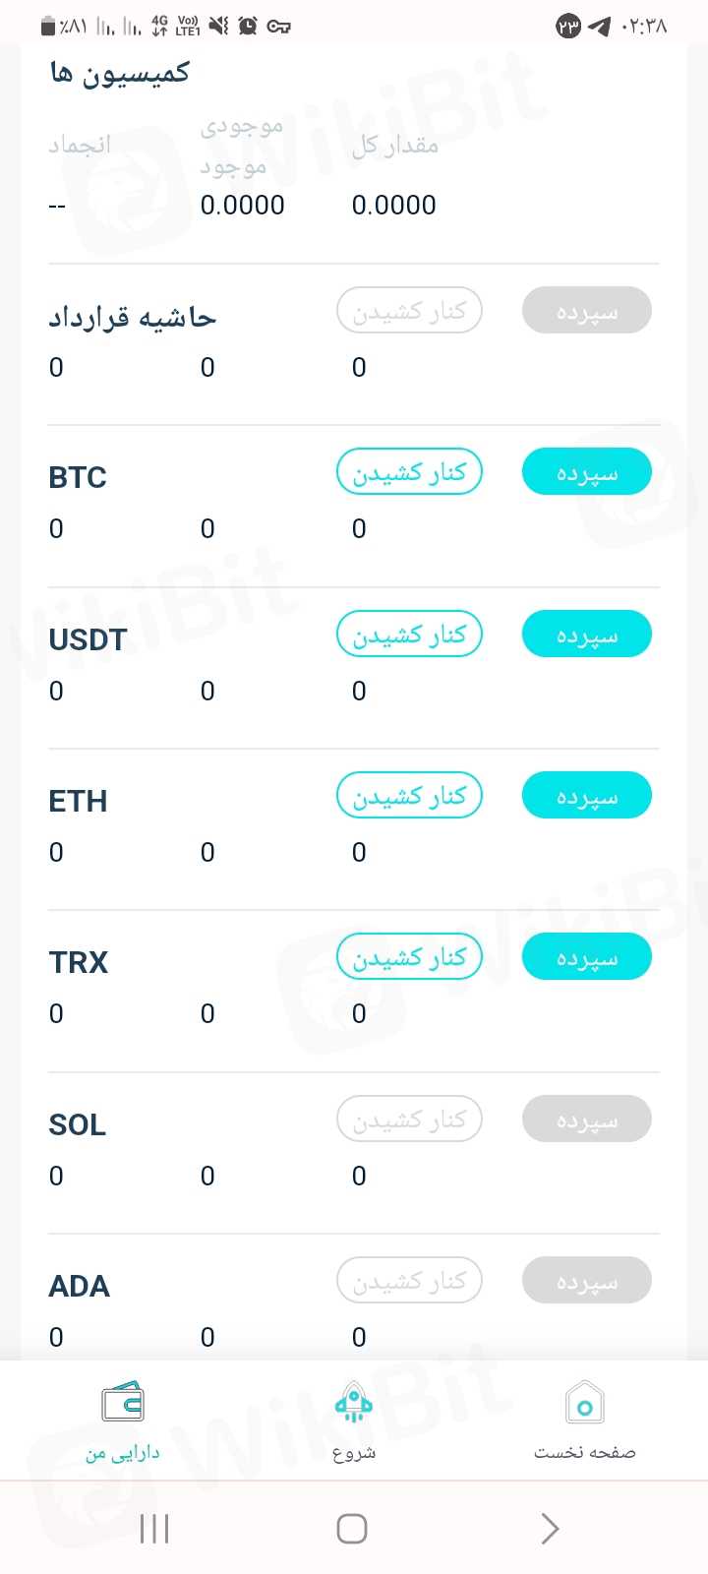Select the ETH asset row label
Image resolution: width=708 pixels, height=1574 pixels.
(x=78, y=802)
